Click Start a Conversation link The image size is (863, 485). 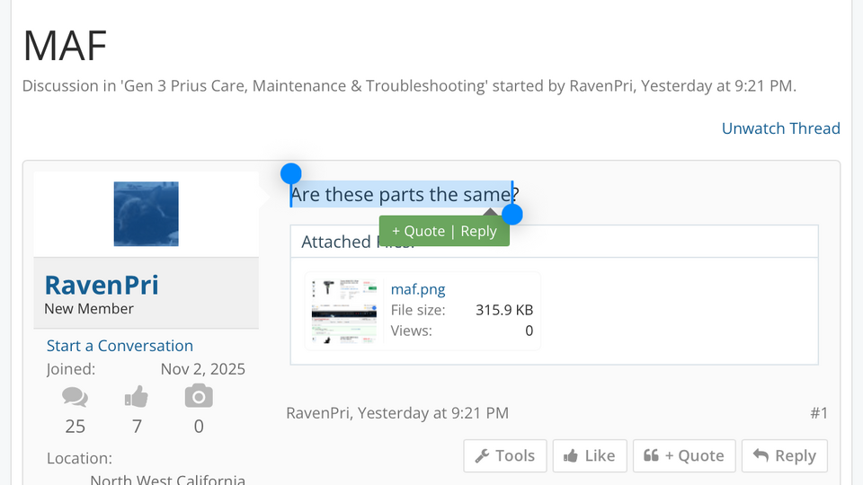pos(120,346)
